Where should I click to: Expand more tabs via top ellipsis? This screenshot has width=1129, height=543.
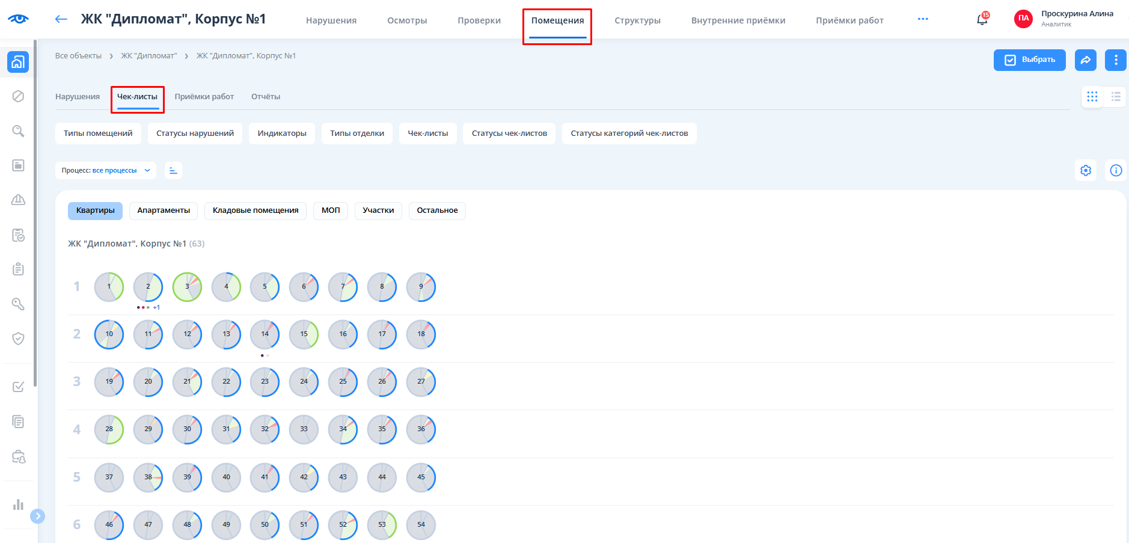[922, 19]
